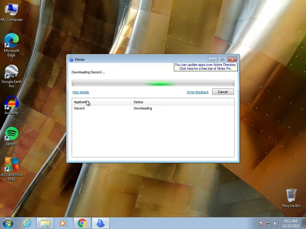Viewport: 306px width, 229px height.
Task: Open the My Computer desktop icon
Action: (12, 12)
